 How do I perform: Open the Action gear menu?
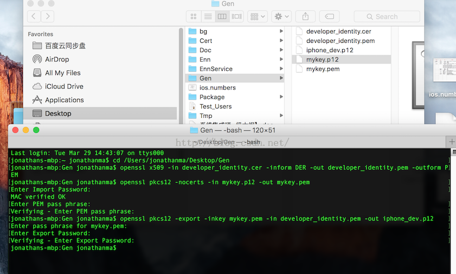point(282,17)
